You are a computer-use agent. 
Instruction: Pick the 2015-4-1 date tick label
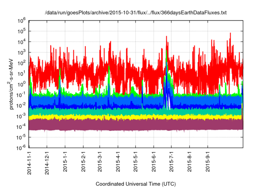(x=118, y=162)
